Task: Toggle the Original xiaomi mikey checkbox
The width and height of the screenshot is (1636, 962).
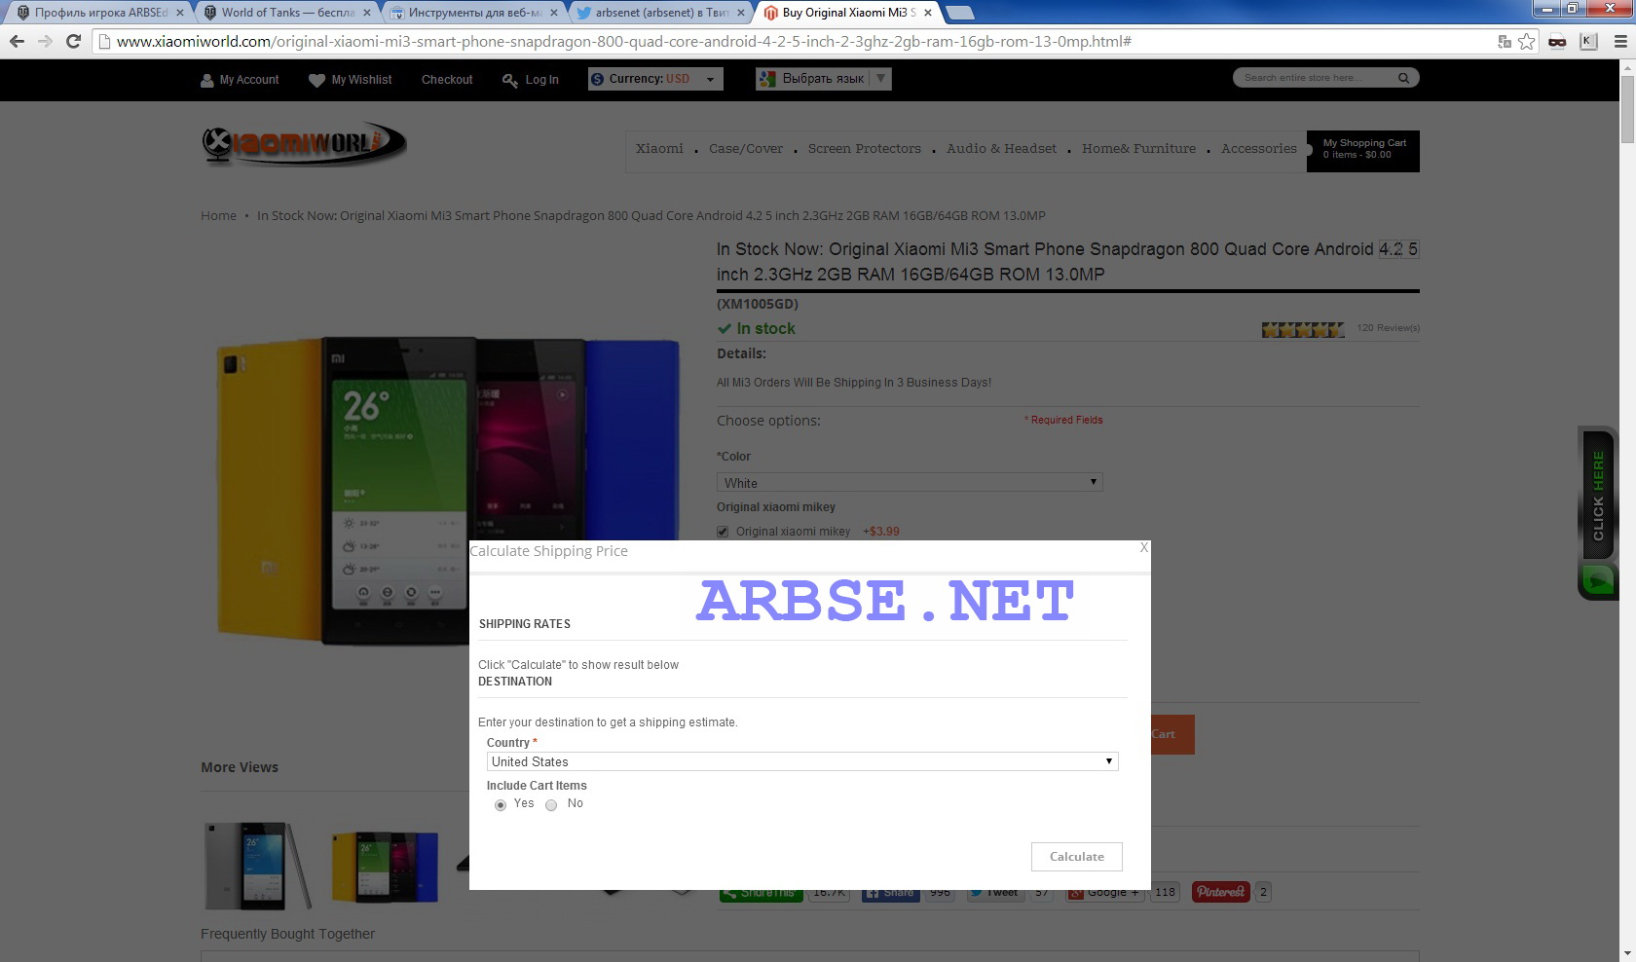Action: [723, 532]
